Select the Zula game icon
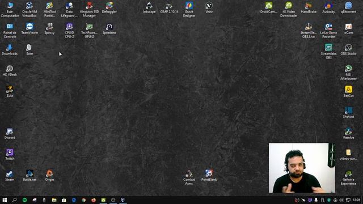Viewport: 363px width, 204px height. point(10,92)
